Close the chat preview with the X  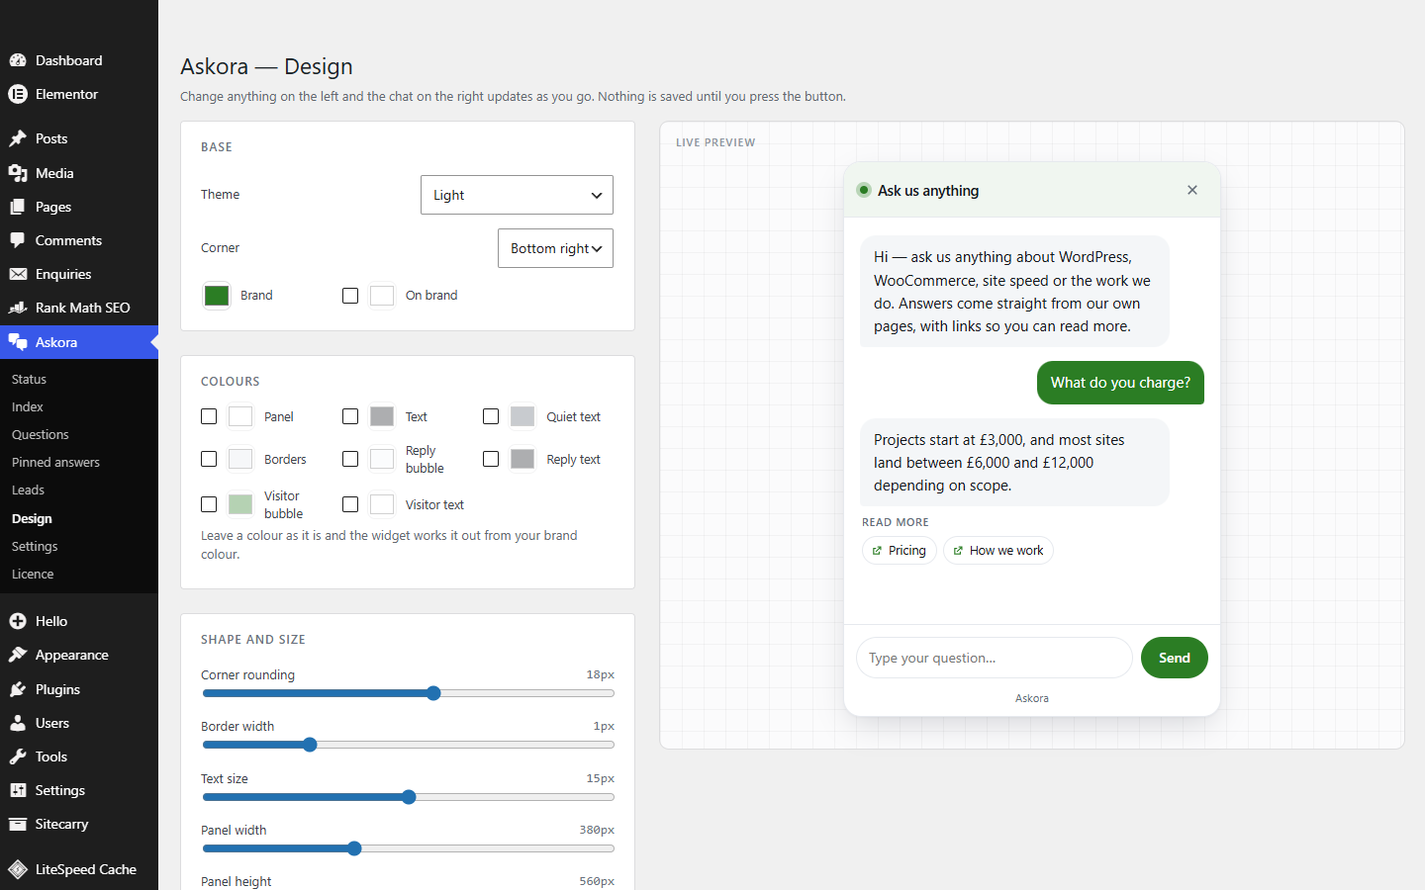tap(1192, 190)
